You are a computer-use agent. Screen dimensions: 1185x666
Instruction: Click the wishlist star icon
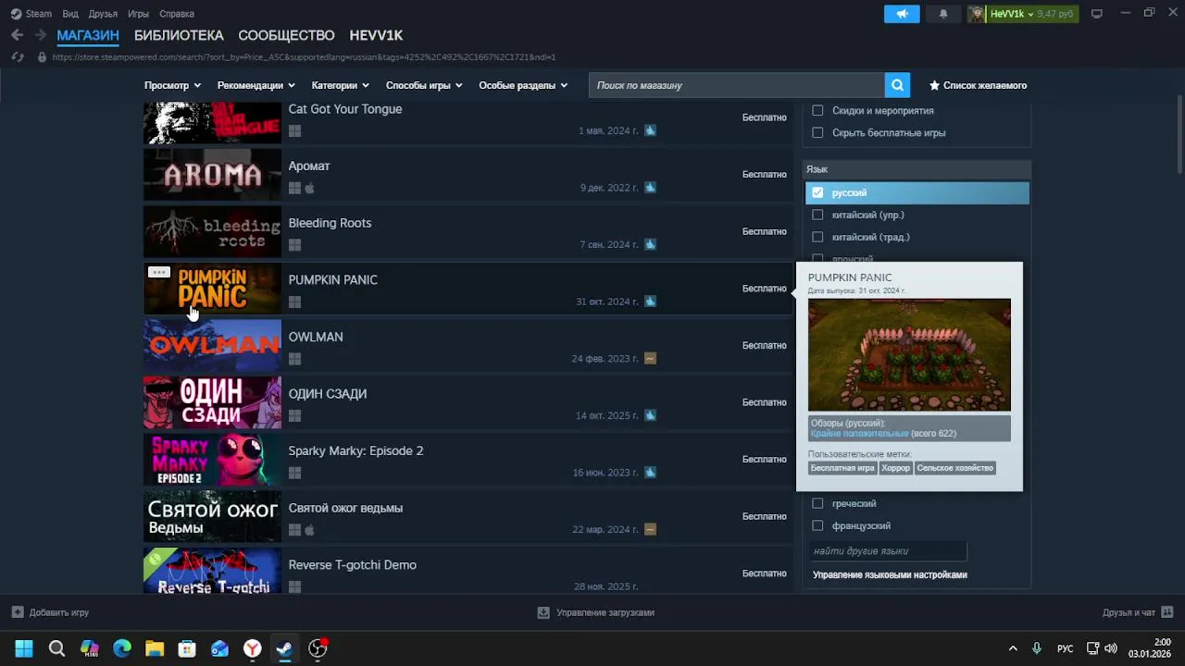pyautogui.click(x=934, y=85)
